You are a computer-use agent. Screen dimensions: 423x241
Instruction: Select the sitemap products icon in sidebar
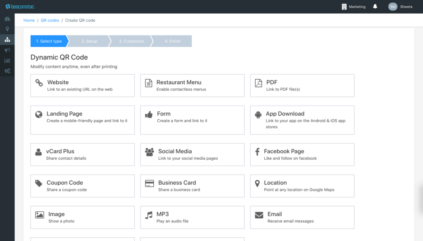pos(7,40)
